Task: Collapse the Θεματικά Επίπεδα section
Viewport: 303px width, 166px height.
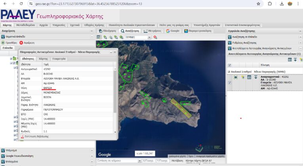Action: 92,37
